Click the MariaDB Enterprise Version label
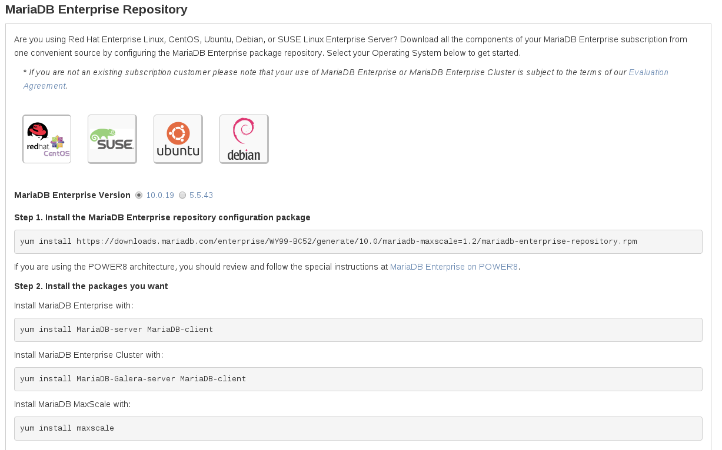The width and height of the screenshot is (722, 450). (x=72, y=195)
